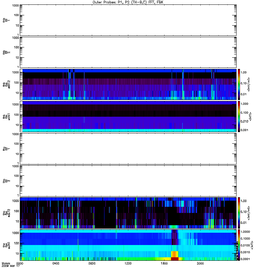Select the thc fbk scm1 color bar
Image resolution: width=256 pixels, height=273 pixels.
pyautogui.click(x=239, y=245)
